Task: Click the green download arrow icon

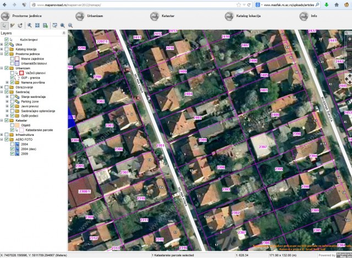Action: (327, 4)
